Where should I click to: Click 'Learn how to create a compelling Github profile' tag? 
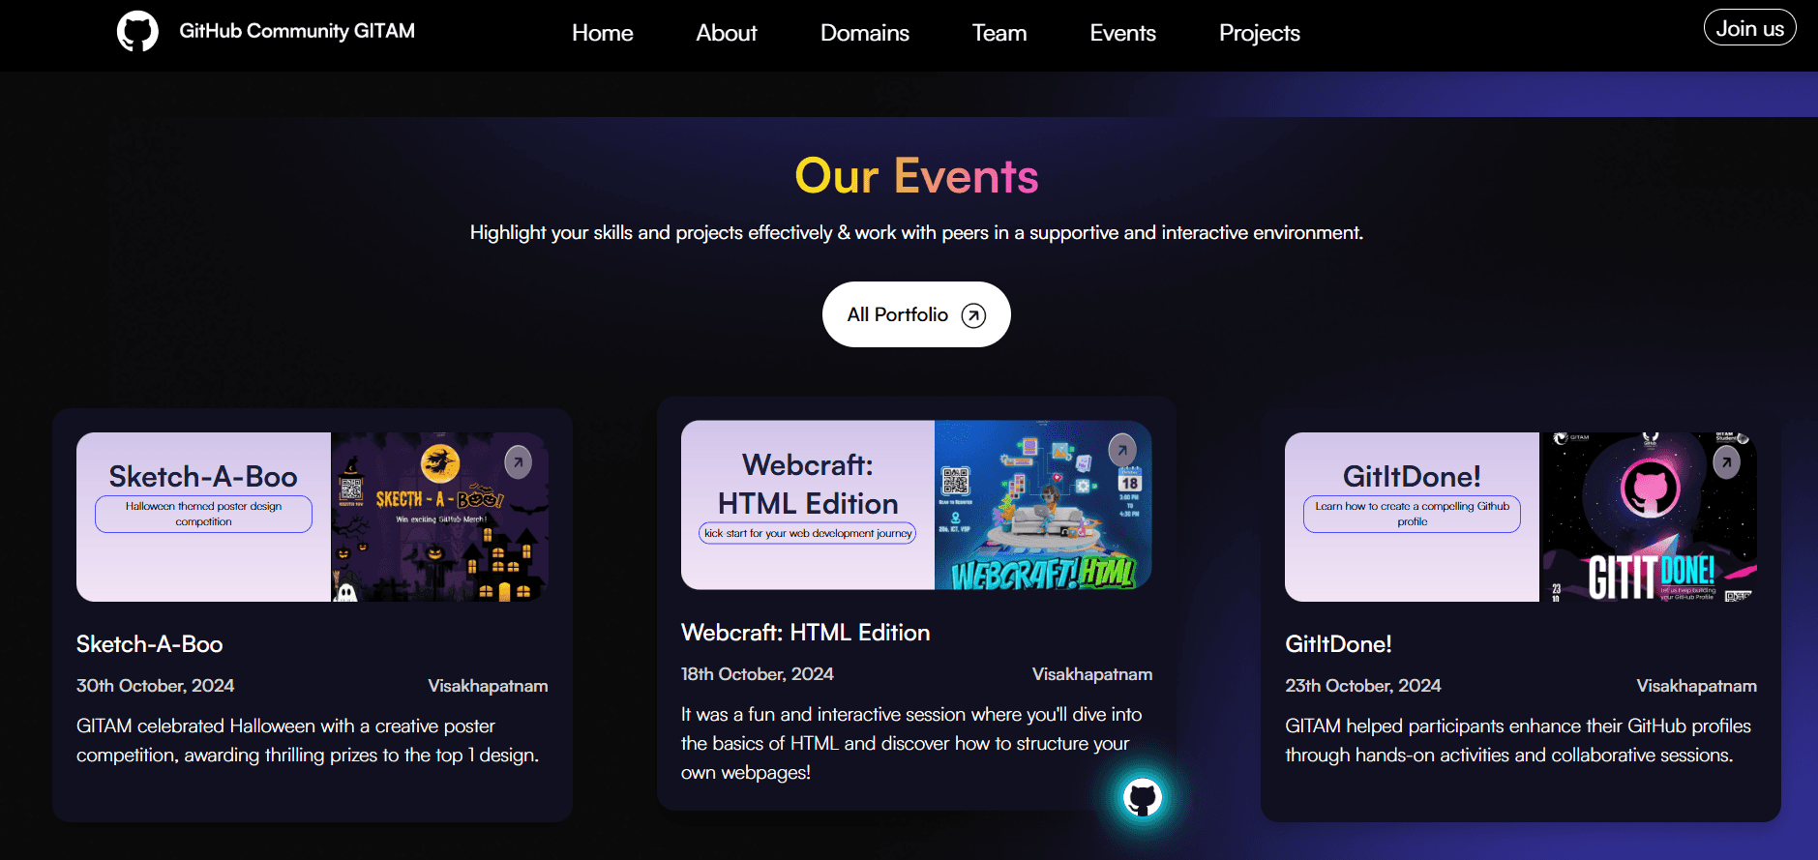[x=1412, y=514]
